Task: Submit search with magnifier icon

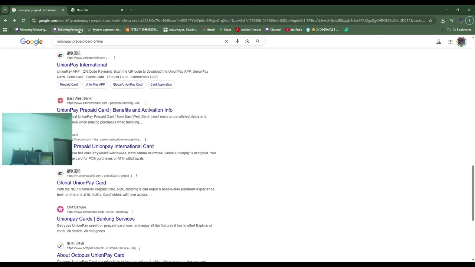Action: click(258, 41)
